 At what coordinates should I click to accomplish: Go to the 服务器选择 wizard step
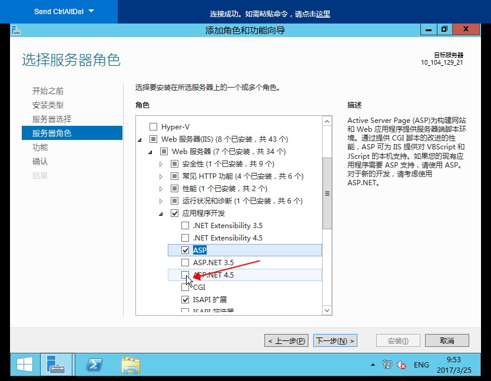52,119
